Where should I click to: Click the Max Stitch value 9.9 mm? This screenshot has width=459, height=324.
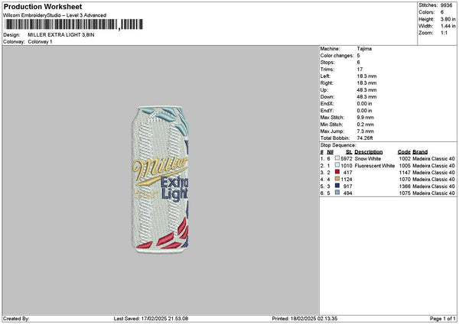pyautogui.click(x=366, y=118)
